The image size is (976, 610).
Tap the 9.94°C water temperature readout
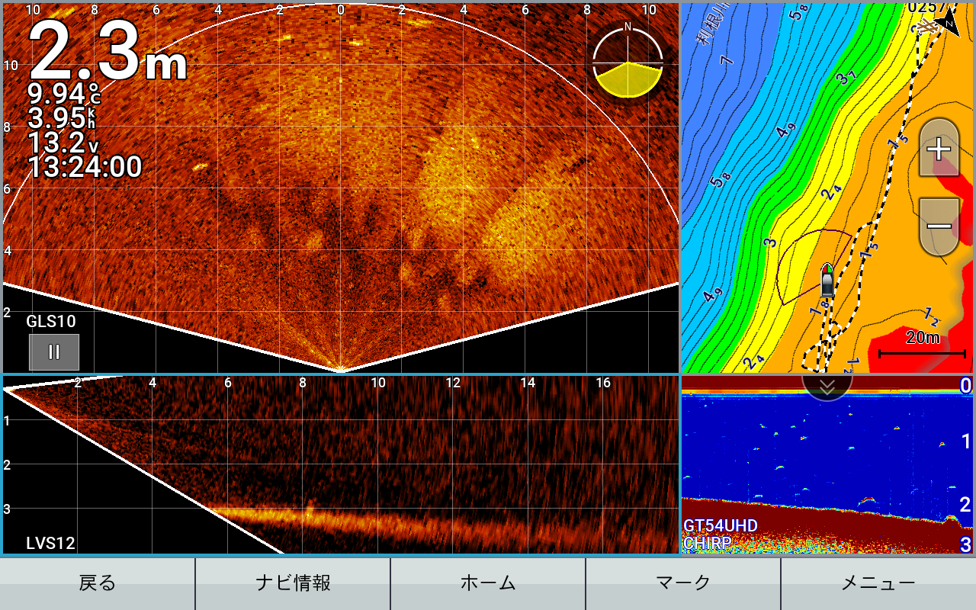coord(64,94)
